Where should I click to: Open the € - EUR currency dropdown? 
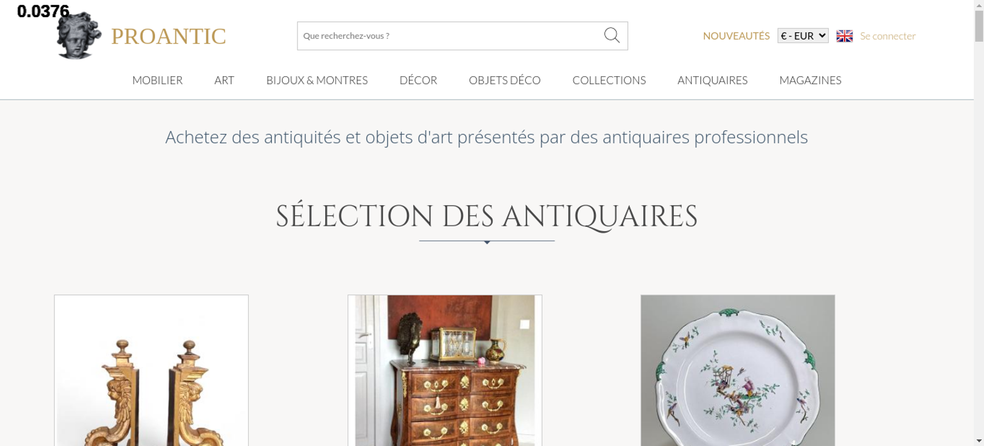(x=802, y=36)
